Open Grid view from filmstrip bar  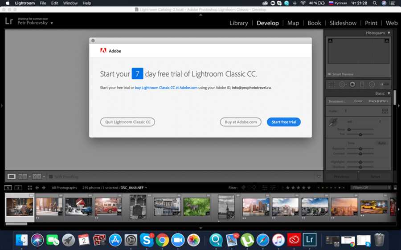(x=30, y=188)
